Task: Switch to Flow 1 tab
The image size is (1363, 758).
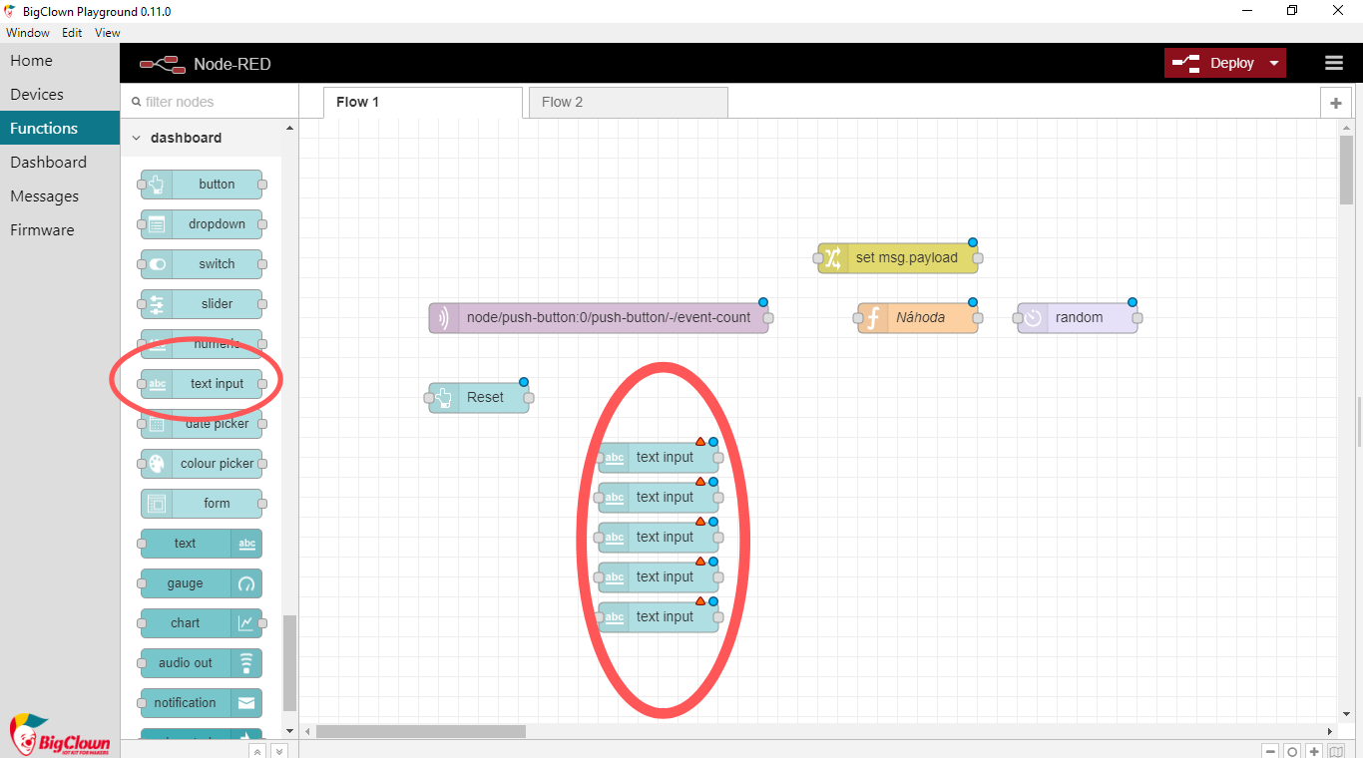Action: [x=423, y=103]
